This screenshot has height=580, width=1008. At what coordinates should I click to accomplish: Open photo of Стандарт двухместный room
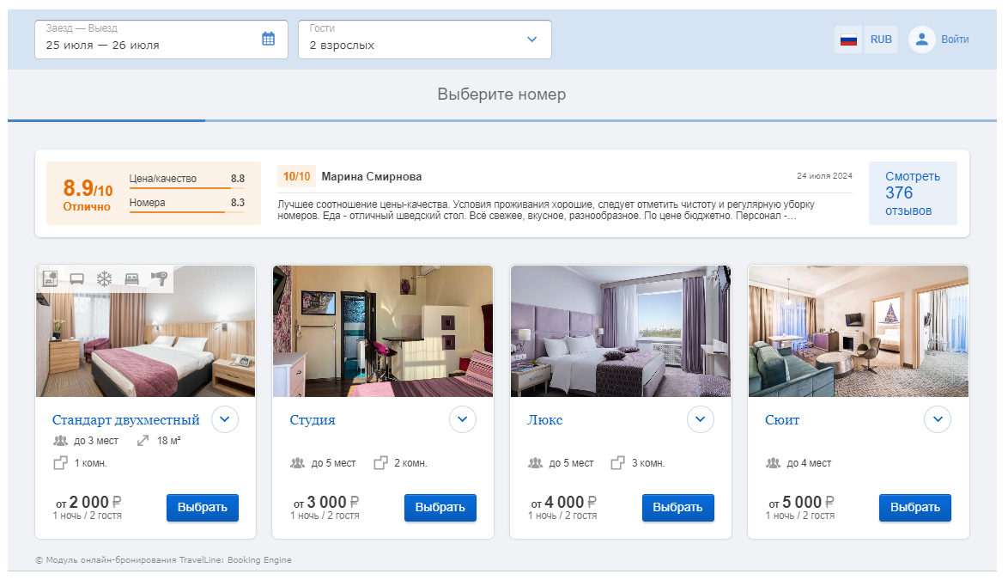pos(145,331)
